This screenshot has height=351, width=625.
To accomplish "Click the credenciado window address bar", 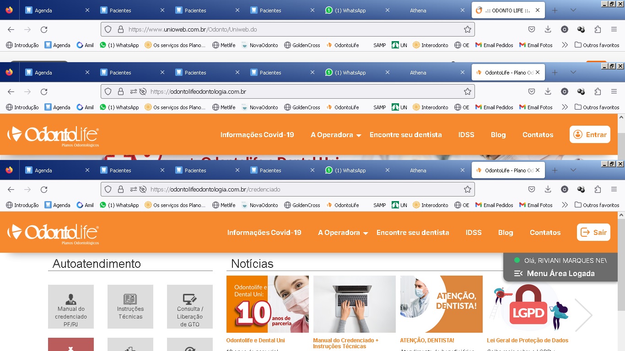I will [x=288, y=189].
